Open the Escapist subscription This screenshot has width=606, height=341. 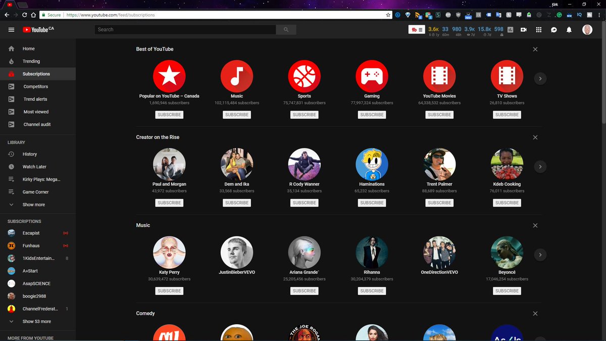[38, 233]
